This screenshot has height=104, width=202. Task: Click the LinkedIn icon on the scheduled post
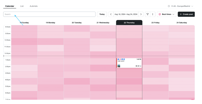[122, 59]
